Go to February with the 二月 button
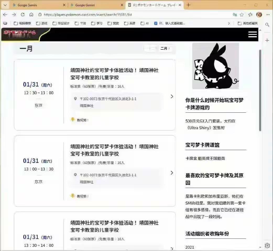Screen dimensions: 273x251 (x=165, y=48)
